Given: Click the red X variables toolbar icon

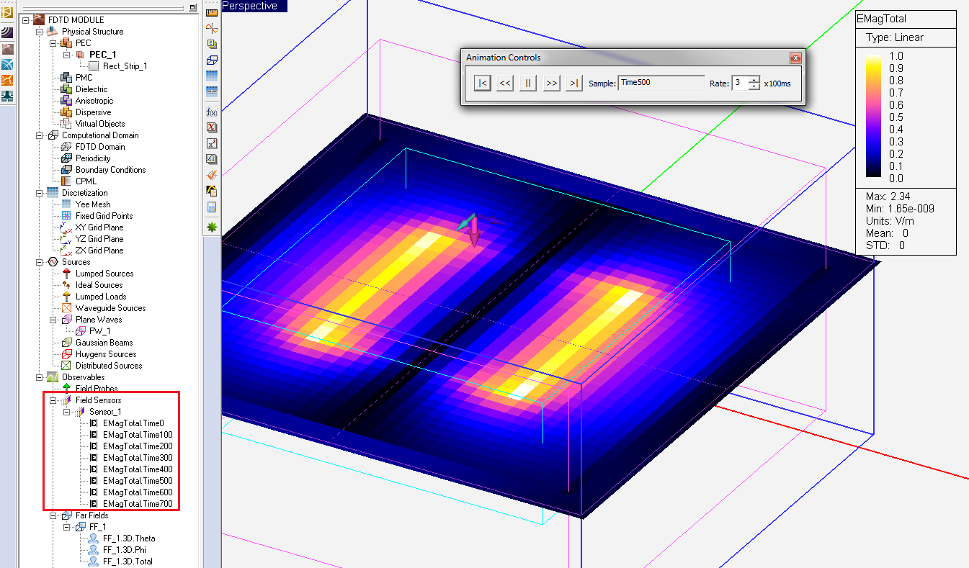Looking at the screenshot, I should click(212, 127).
